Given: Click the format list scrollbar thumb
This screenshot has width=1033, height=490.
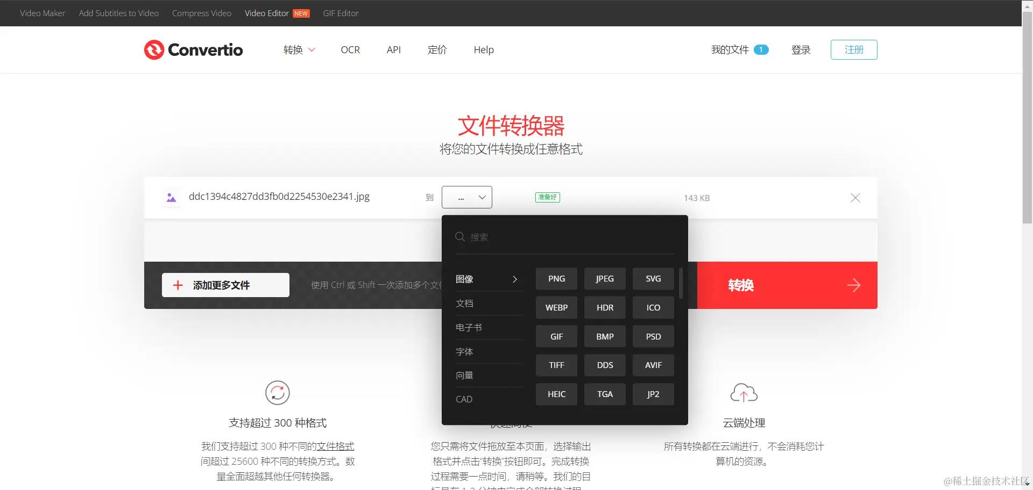Looking at the screenshot, I should (x=681, y=283).
